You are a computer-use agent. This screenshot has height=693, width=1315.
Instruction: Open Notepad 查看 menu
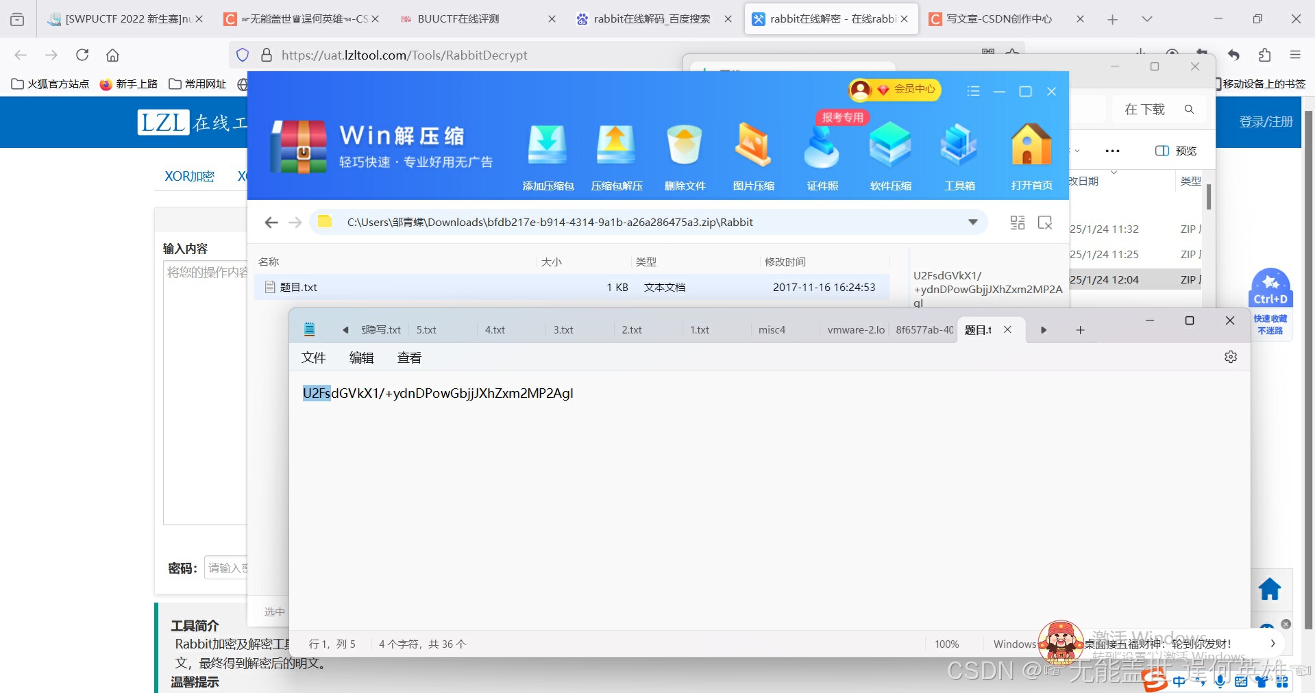409,357
